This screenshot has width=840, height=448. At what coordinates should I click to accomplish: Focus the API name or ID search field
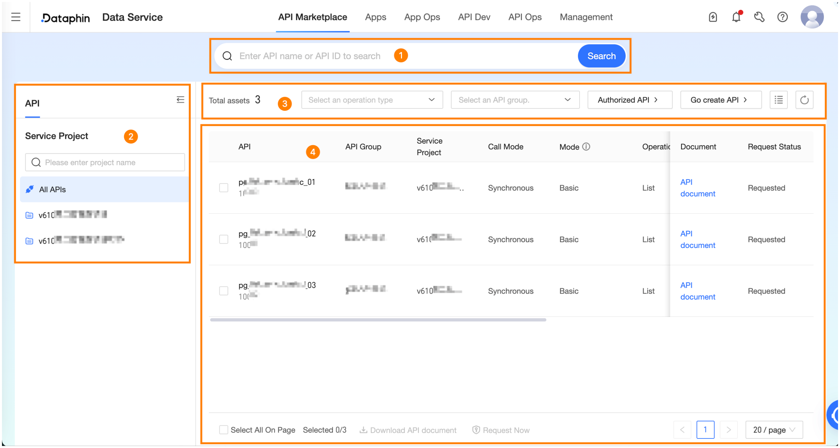pyautogui.click(x=396, y=56)
